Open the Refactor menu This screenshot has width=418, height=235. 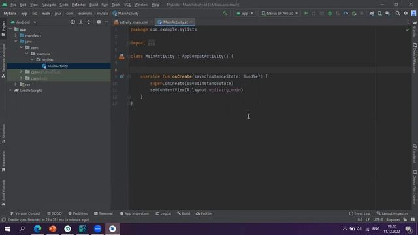78,5
